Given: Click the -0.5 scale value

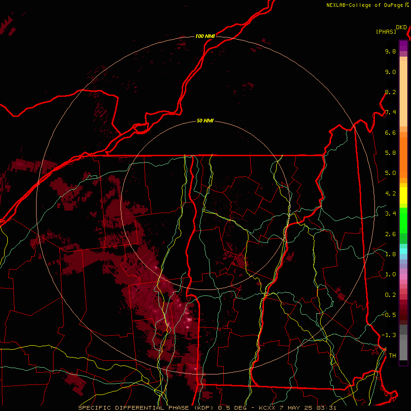Looking at the screenshot, I should 389,315.
